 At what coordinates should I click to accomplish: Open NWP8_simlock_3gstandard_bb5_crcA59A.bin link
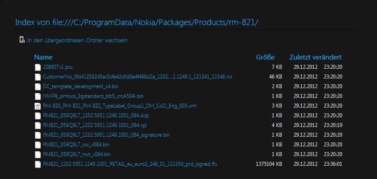[93, 96]
